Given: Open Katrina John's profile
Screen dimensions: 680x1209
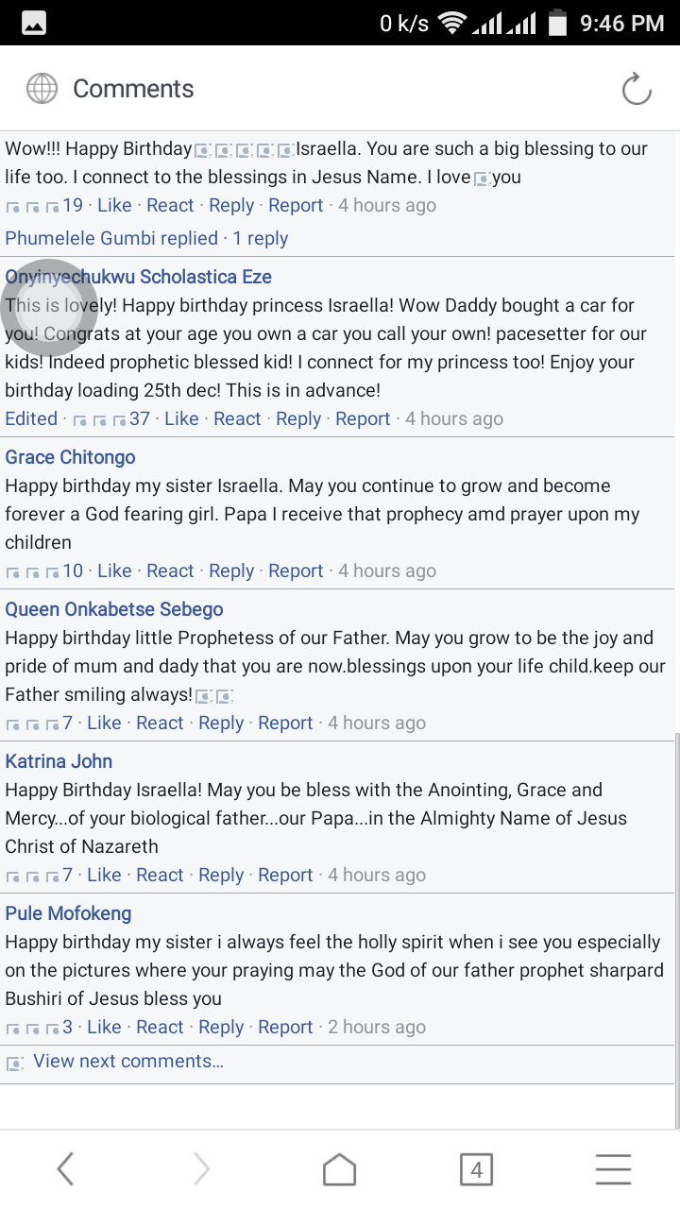Looking at the screenshot, I should point(59,761).
